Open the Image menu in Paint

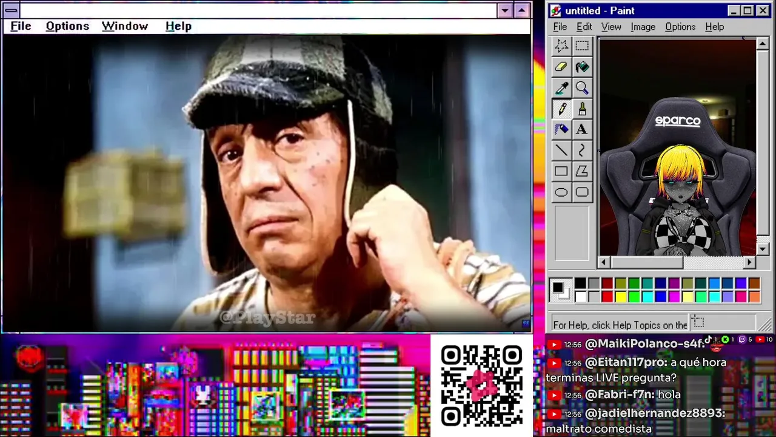coord(643,27)
